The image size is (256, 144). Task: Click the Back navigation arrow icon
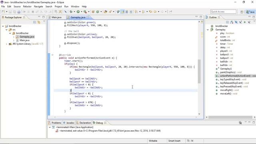(155, 12)
